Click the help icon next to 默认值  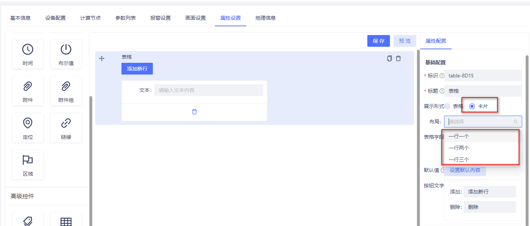click(443, 170)
